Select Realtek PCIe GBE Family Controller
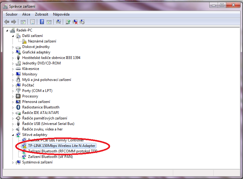Viewport: 243px width, 179px height. pyautogui.click(x=56, y=140)
